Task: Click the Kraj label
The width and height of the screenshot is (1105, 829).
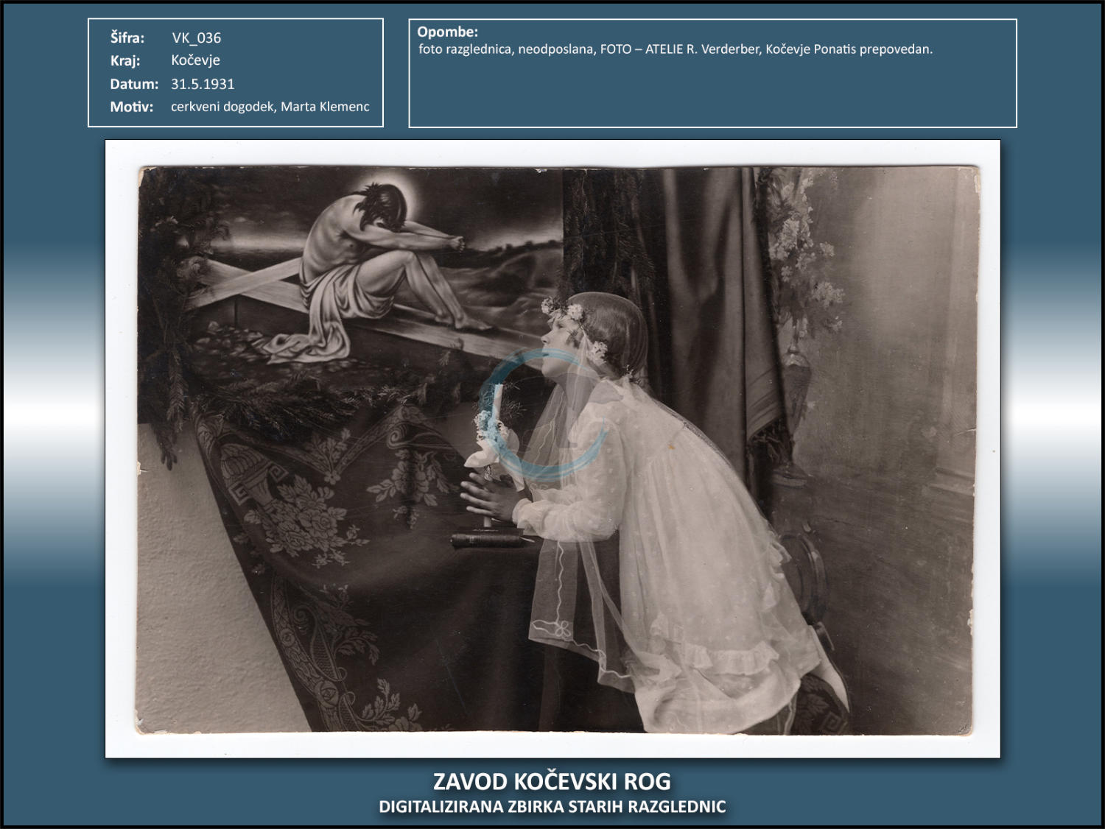Action: pyautogui.click(x=125, y=60)
